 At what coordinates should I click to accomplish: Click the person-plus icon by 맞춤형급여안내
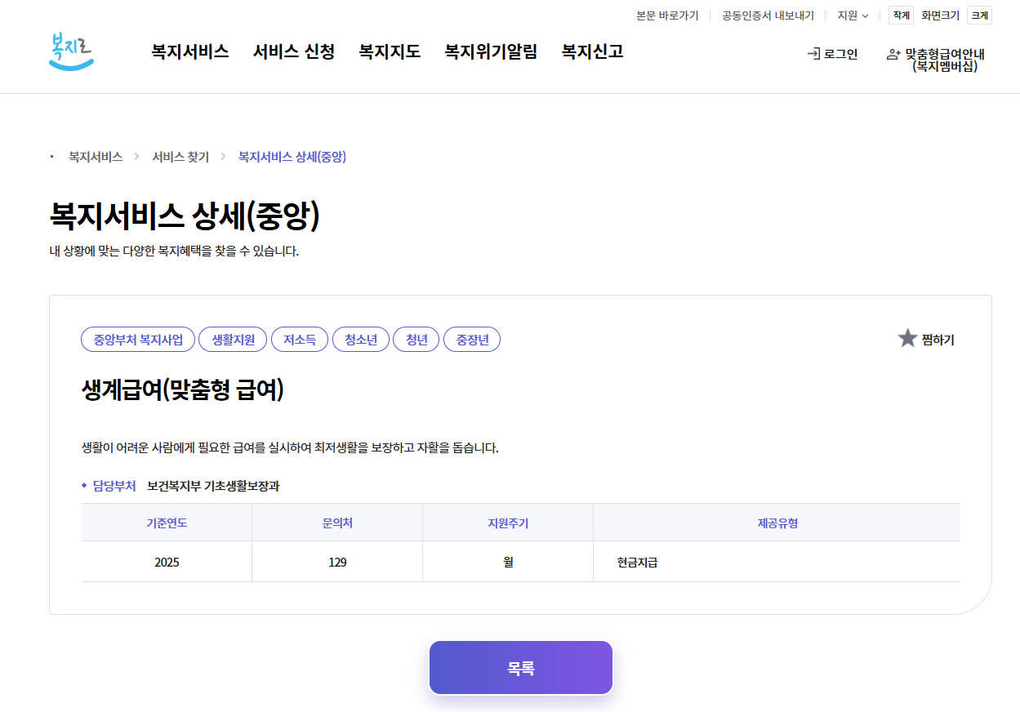(x=893, y=55)
